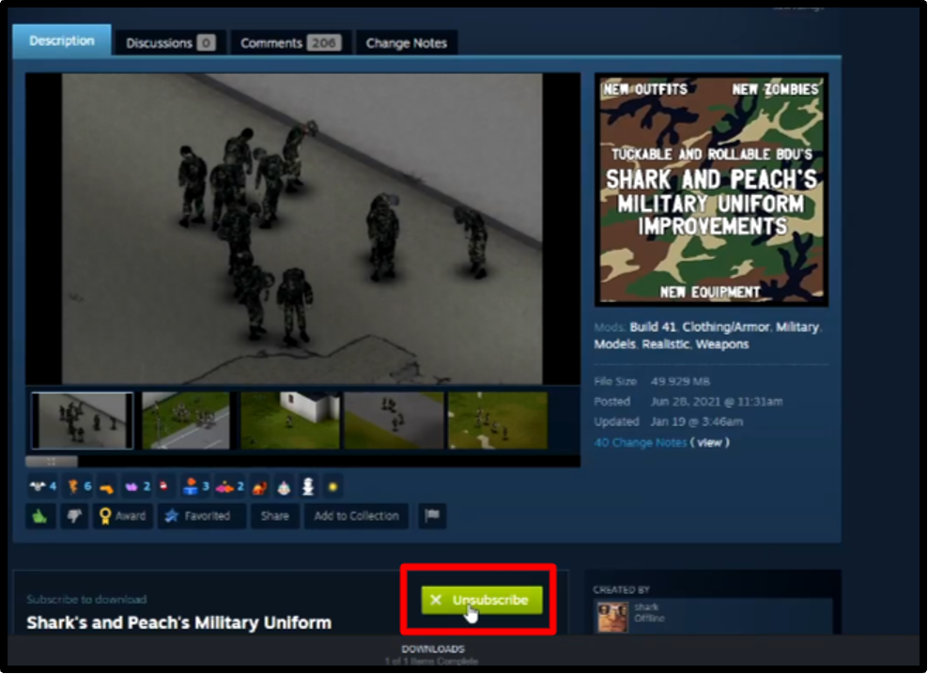
Task: Open shark's creator avatar
Action: point(612,617)
